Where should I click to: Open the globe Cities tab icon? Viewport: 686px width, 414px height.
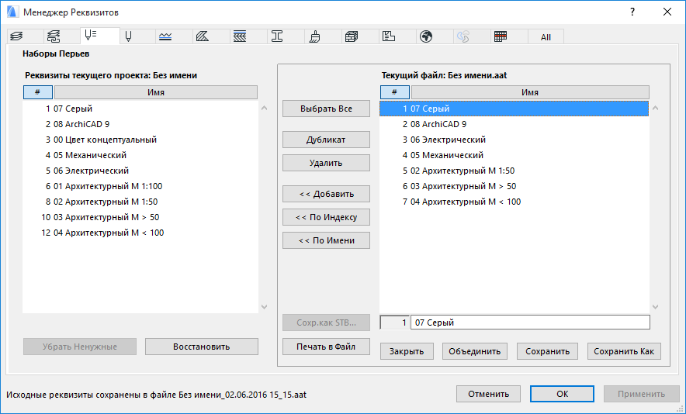tap(426, 36)
